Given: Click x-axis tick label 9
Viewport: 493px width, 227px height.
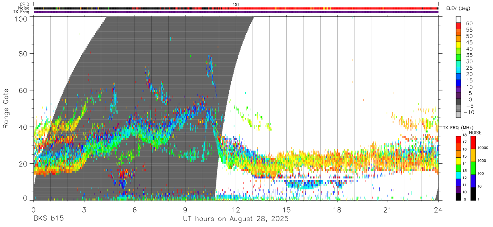Looking at the screenshot, I should pyautogui.click(x=185, y=210).
